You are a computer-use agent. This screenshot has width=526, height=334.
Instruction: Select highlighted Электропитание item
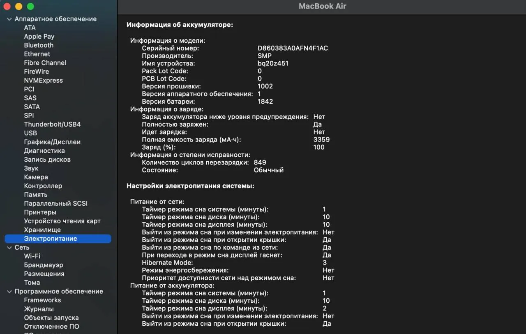58,239
